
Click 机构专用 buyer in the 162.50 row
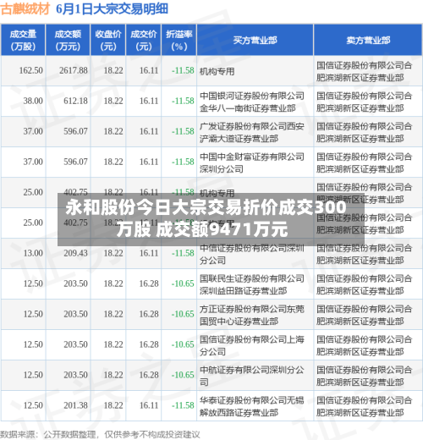tap(217, 71)
